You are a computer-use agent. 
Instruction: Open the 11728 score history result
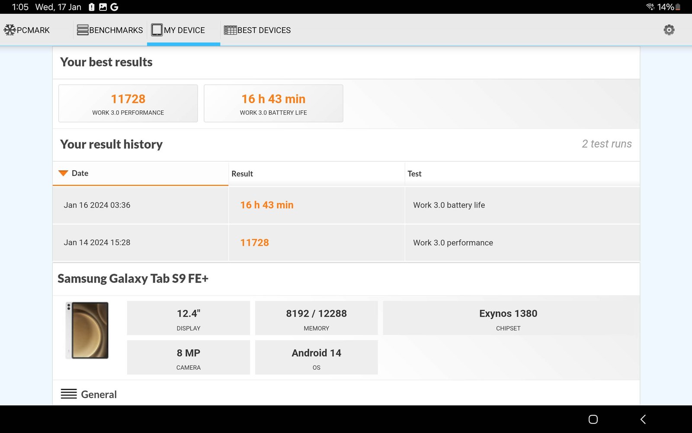tap(254, 243)
